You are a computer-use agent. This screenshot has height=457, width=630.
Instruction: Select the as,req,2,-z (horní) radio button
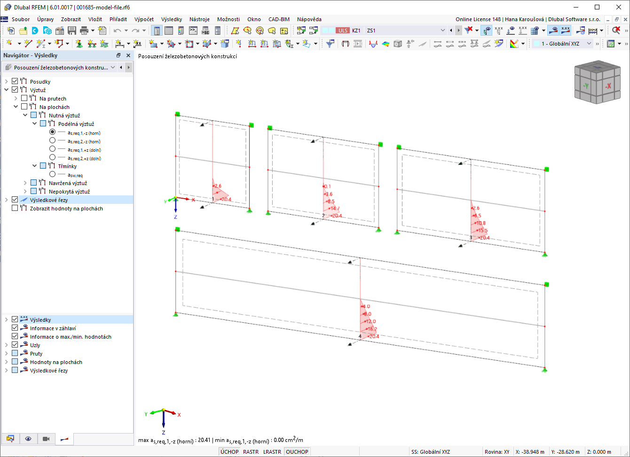point(53,141)
